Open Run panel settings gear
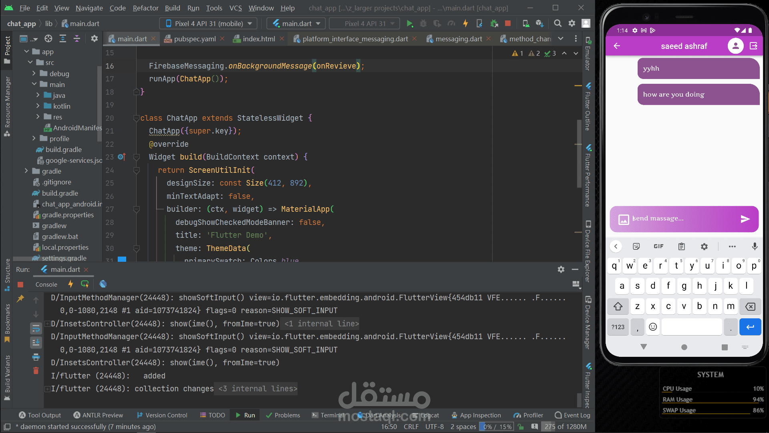Viewport: 769px width, 433px height. click(x=561, y=269)
